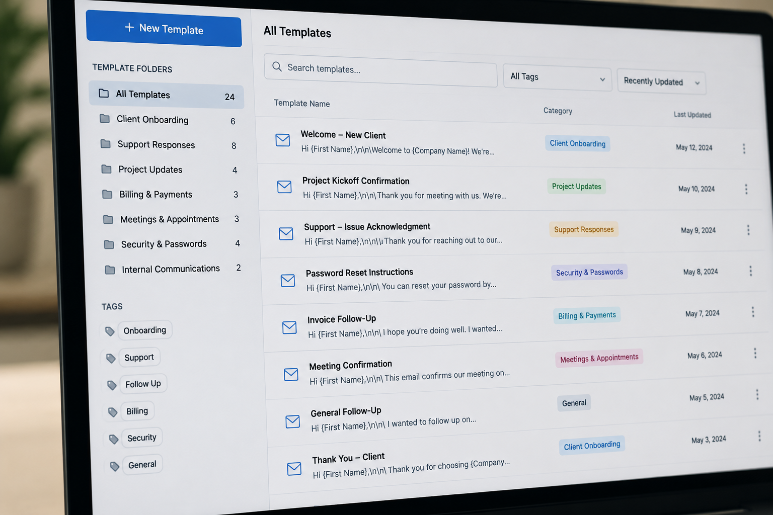Click folder icon beside All Templates
Screen dimensions: 773x515
click(x=104, y=93)
